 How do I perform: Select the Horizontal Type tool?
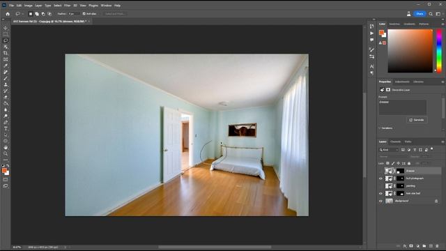6,128
